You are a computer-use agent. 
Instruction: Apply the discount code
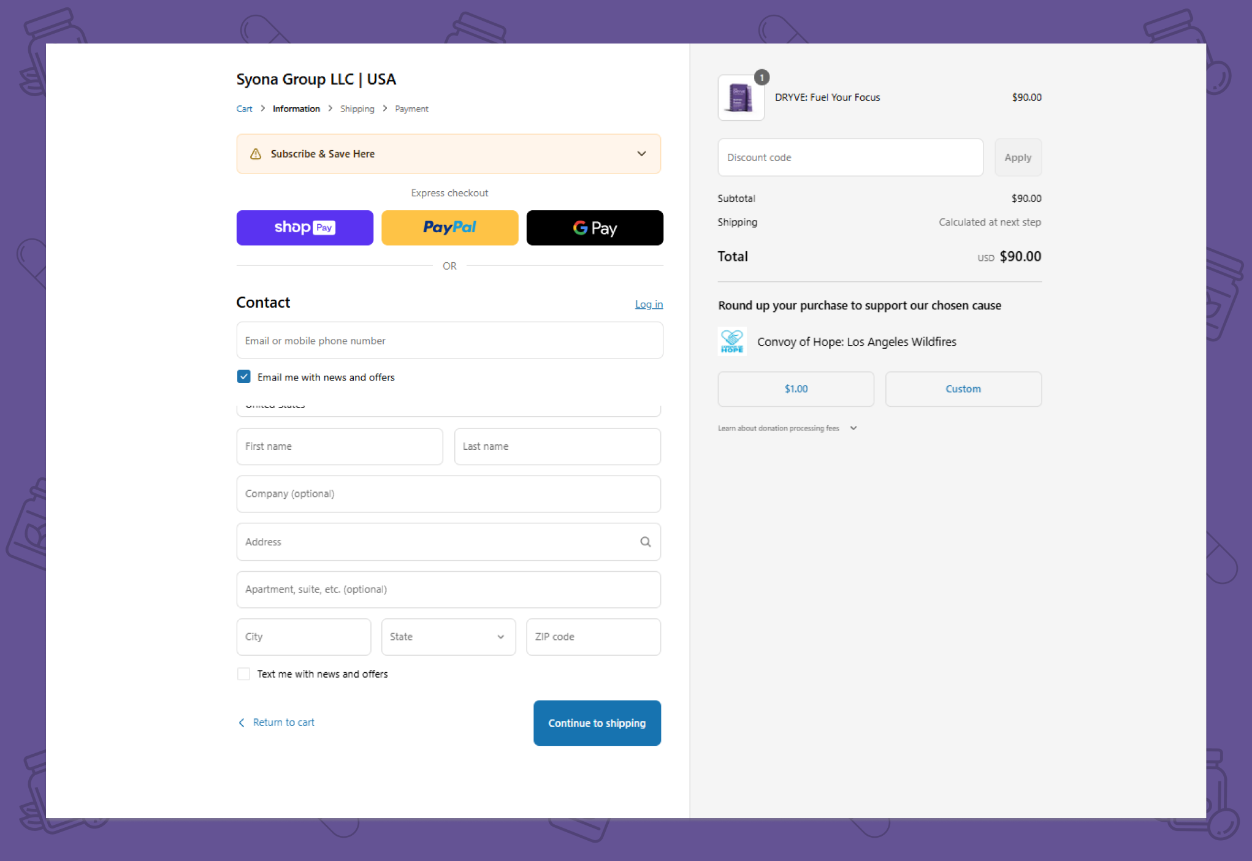(1018, 157)
